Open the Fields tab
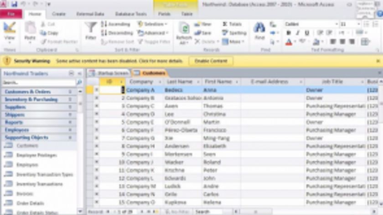 point(164,14)
